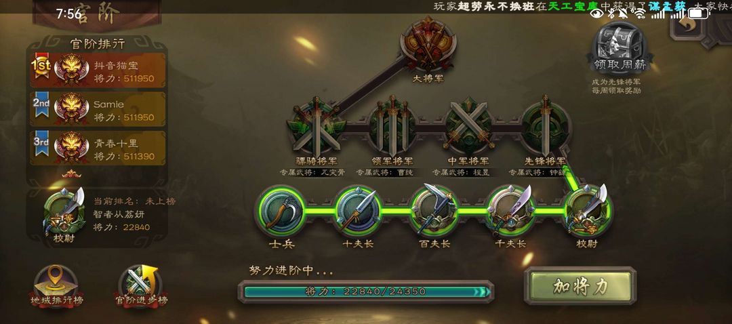Select the 骠骑将军 rank icon
The width and height of the screenshot is (732, 324).
coord(316,126)
